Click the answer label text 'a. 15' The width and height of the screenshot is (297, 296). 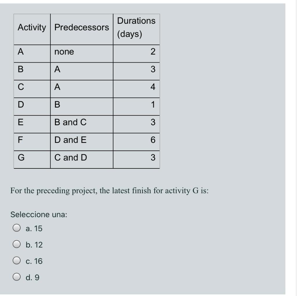pyautogui.click(x=34, y=228)
